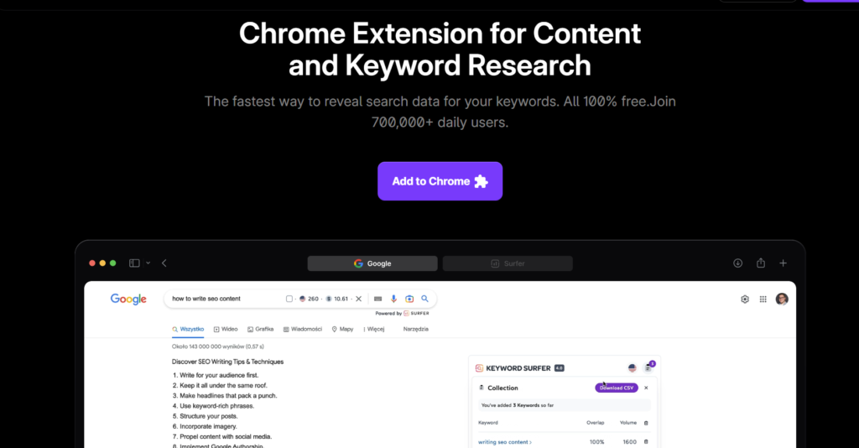The height and width of the screenshot is (448, 859).
Task: Click the Google logo
Action: point(128,299)
